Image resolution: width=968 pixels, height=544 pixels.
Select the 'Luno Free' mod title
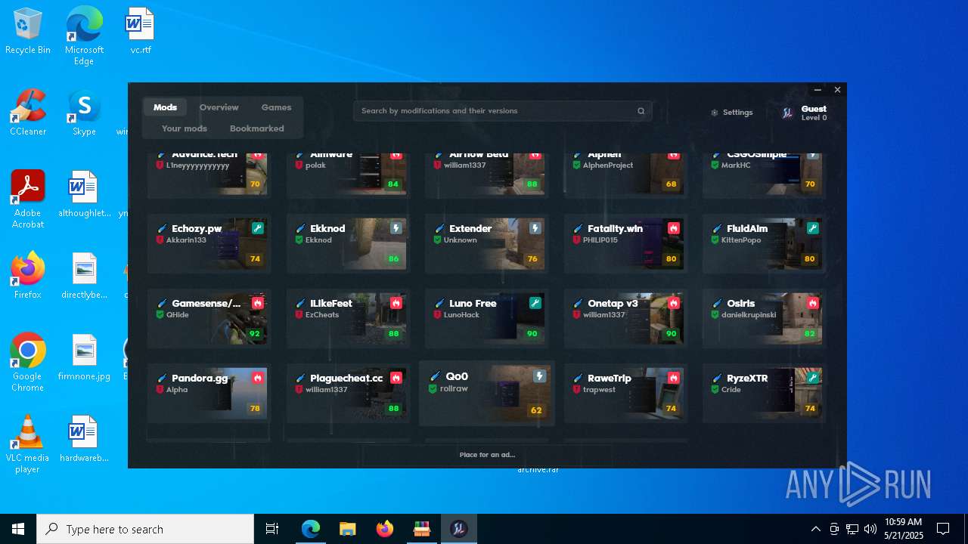click(x=473, y=303)
